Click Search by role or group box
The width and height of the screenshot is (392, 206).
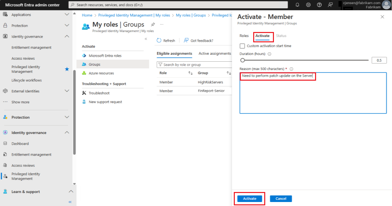tap(194, 65)
